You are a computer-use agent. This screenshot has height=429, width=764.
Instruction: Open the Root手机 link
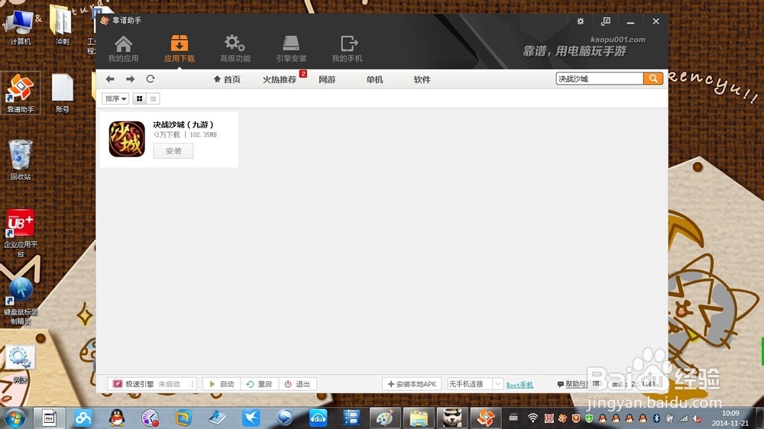(520, 385)
